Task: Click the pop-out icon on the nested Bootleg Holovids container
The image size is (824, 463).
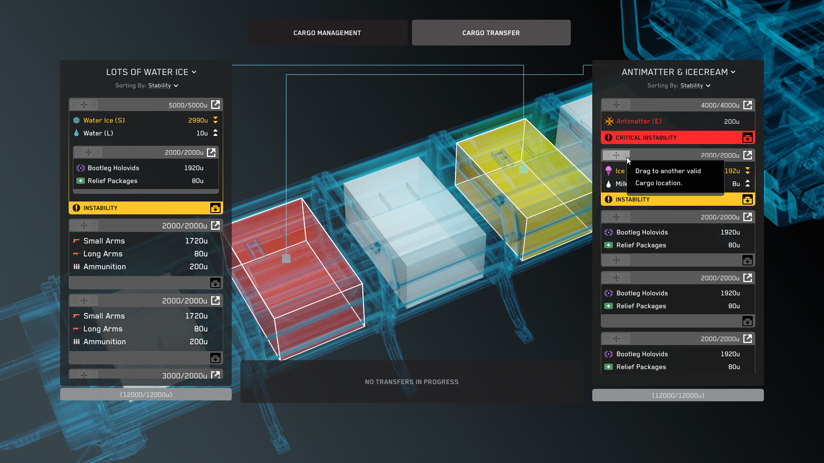Action: pyautogui.click(x=211, y=152)
